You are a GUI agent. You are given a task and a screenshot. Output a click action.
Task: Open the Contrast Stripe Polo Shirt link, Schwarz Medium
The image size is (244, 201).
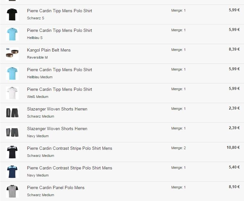(70, 148)
